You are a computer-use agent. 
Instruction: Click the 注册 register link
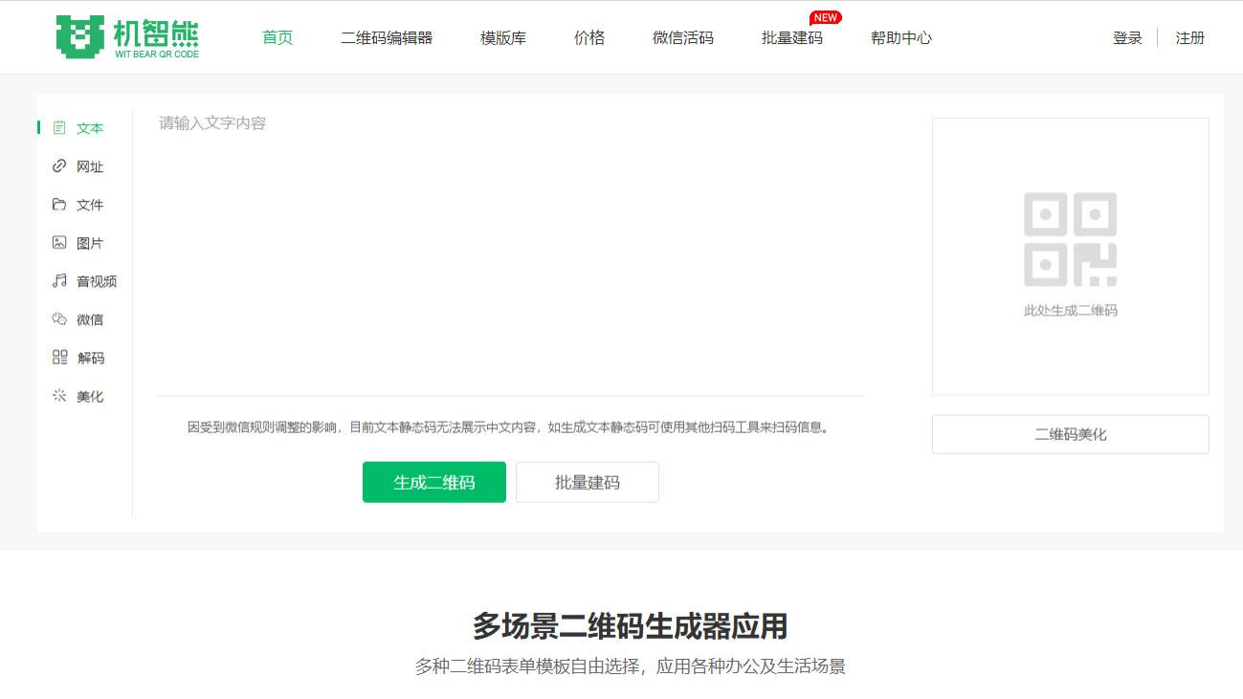[1188, 37]
